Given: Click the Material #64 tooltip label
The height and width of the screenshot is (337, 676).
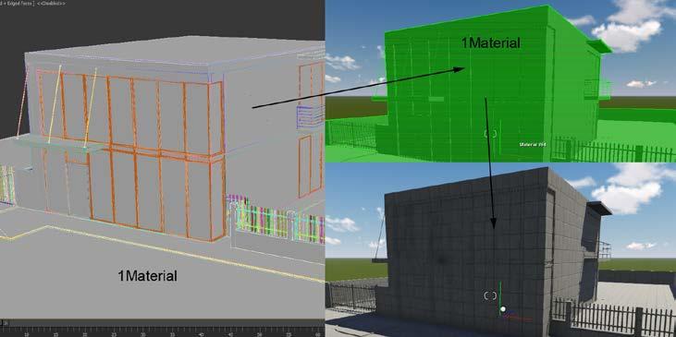Looking at the screenshot, I should [x=533, y=145].
